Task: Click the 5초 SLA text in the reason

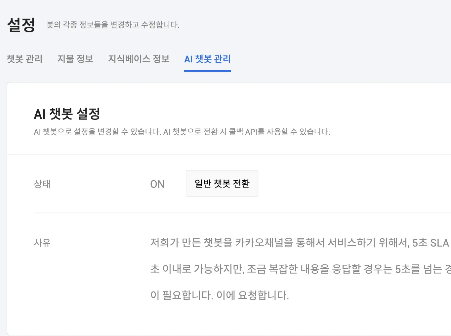Action: click(431, 243)
